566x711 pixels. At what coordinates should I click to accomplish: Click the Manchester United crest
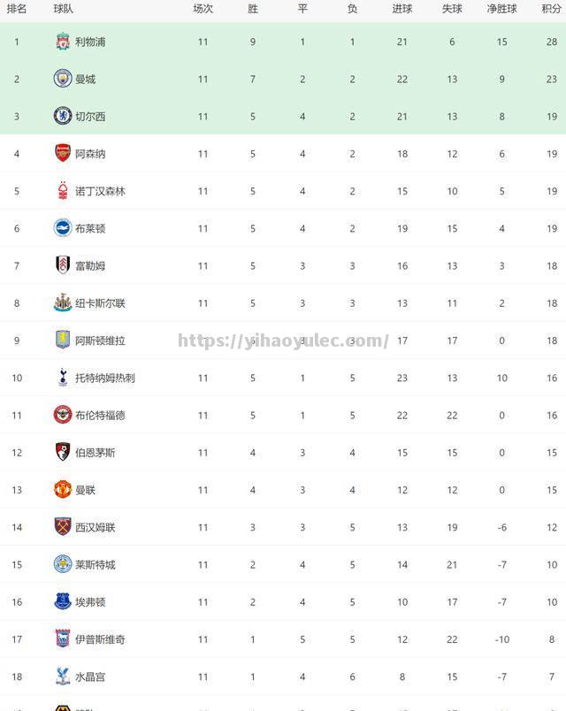coord(63,489)
